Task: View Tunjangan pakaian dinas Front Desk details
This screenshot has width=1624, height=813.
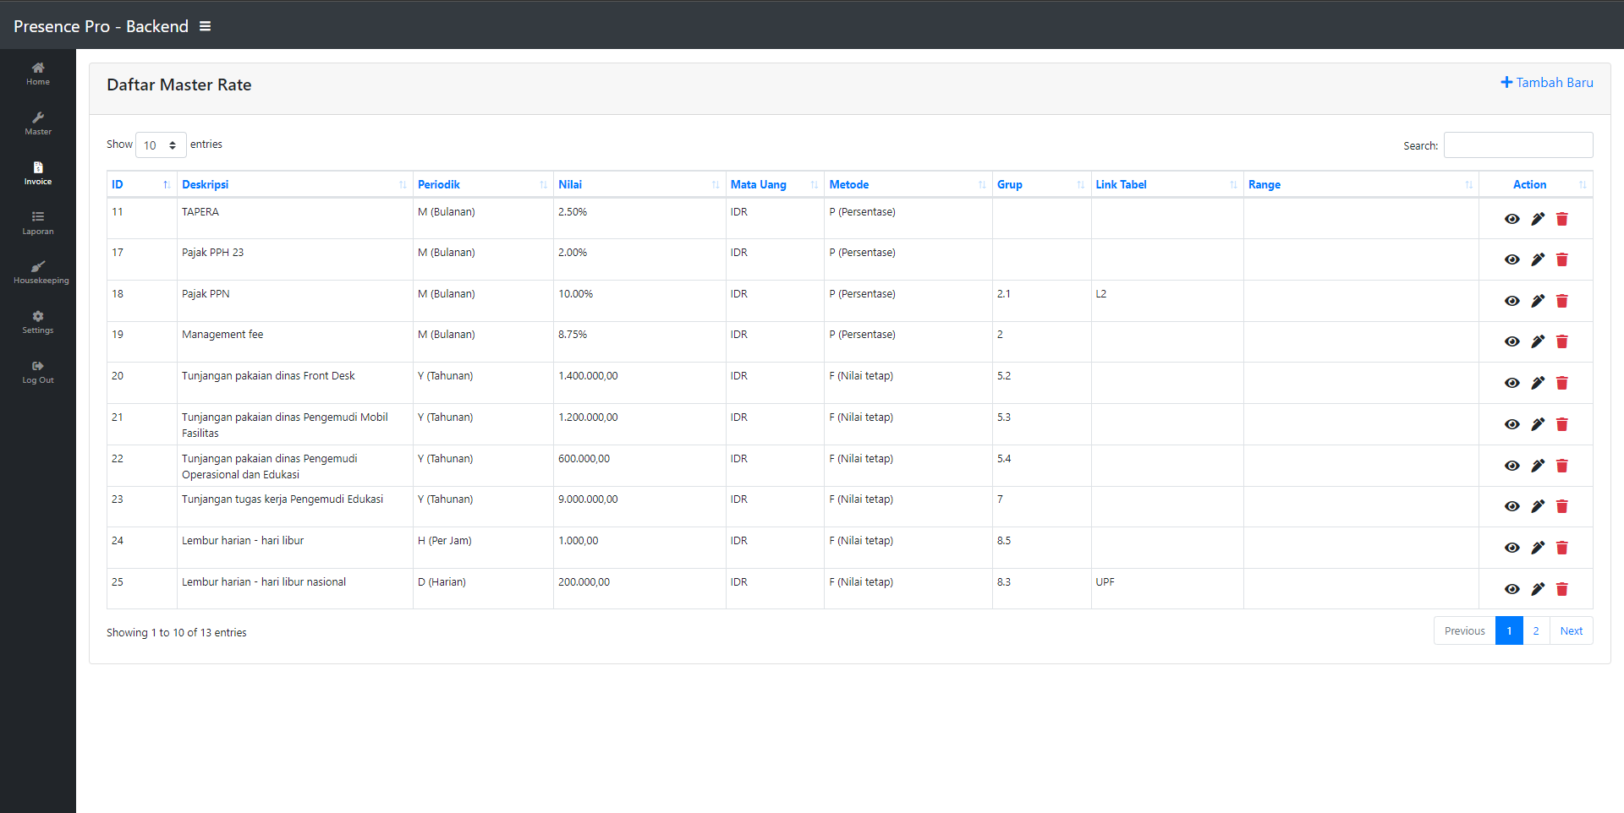Action: point(1512,383)
